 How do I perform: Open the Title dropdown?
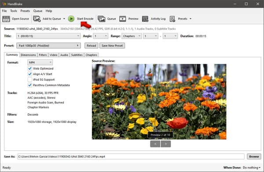48,36
